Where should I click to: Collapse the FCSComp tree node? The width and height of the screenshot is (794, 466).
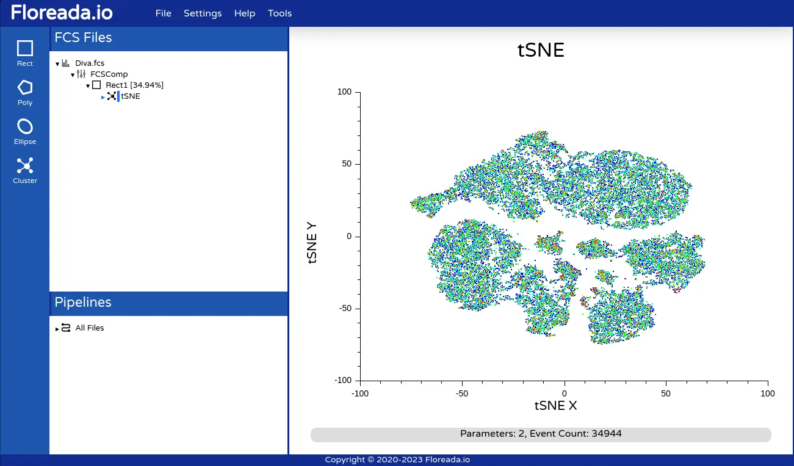pos(73,75)
